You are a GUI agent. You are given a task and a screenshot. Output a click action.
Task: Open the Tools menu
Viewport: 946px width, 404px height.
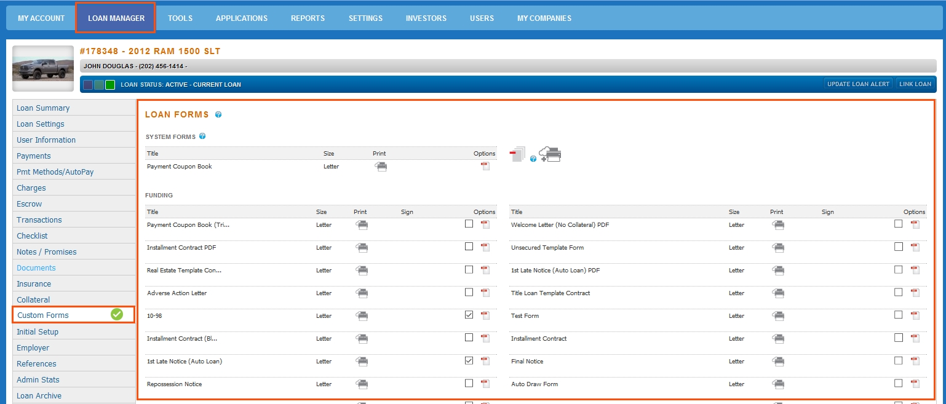180,18
